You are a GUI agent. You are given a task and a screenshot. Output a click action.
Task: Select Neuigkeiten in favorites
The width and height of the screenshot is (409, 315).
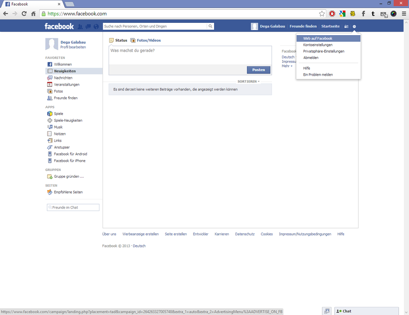(x=65, y=71)
